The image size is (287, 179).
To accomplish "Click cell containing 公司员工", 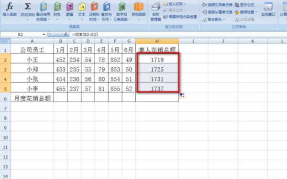I will point(32,49).
